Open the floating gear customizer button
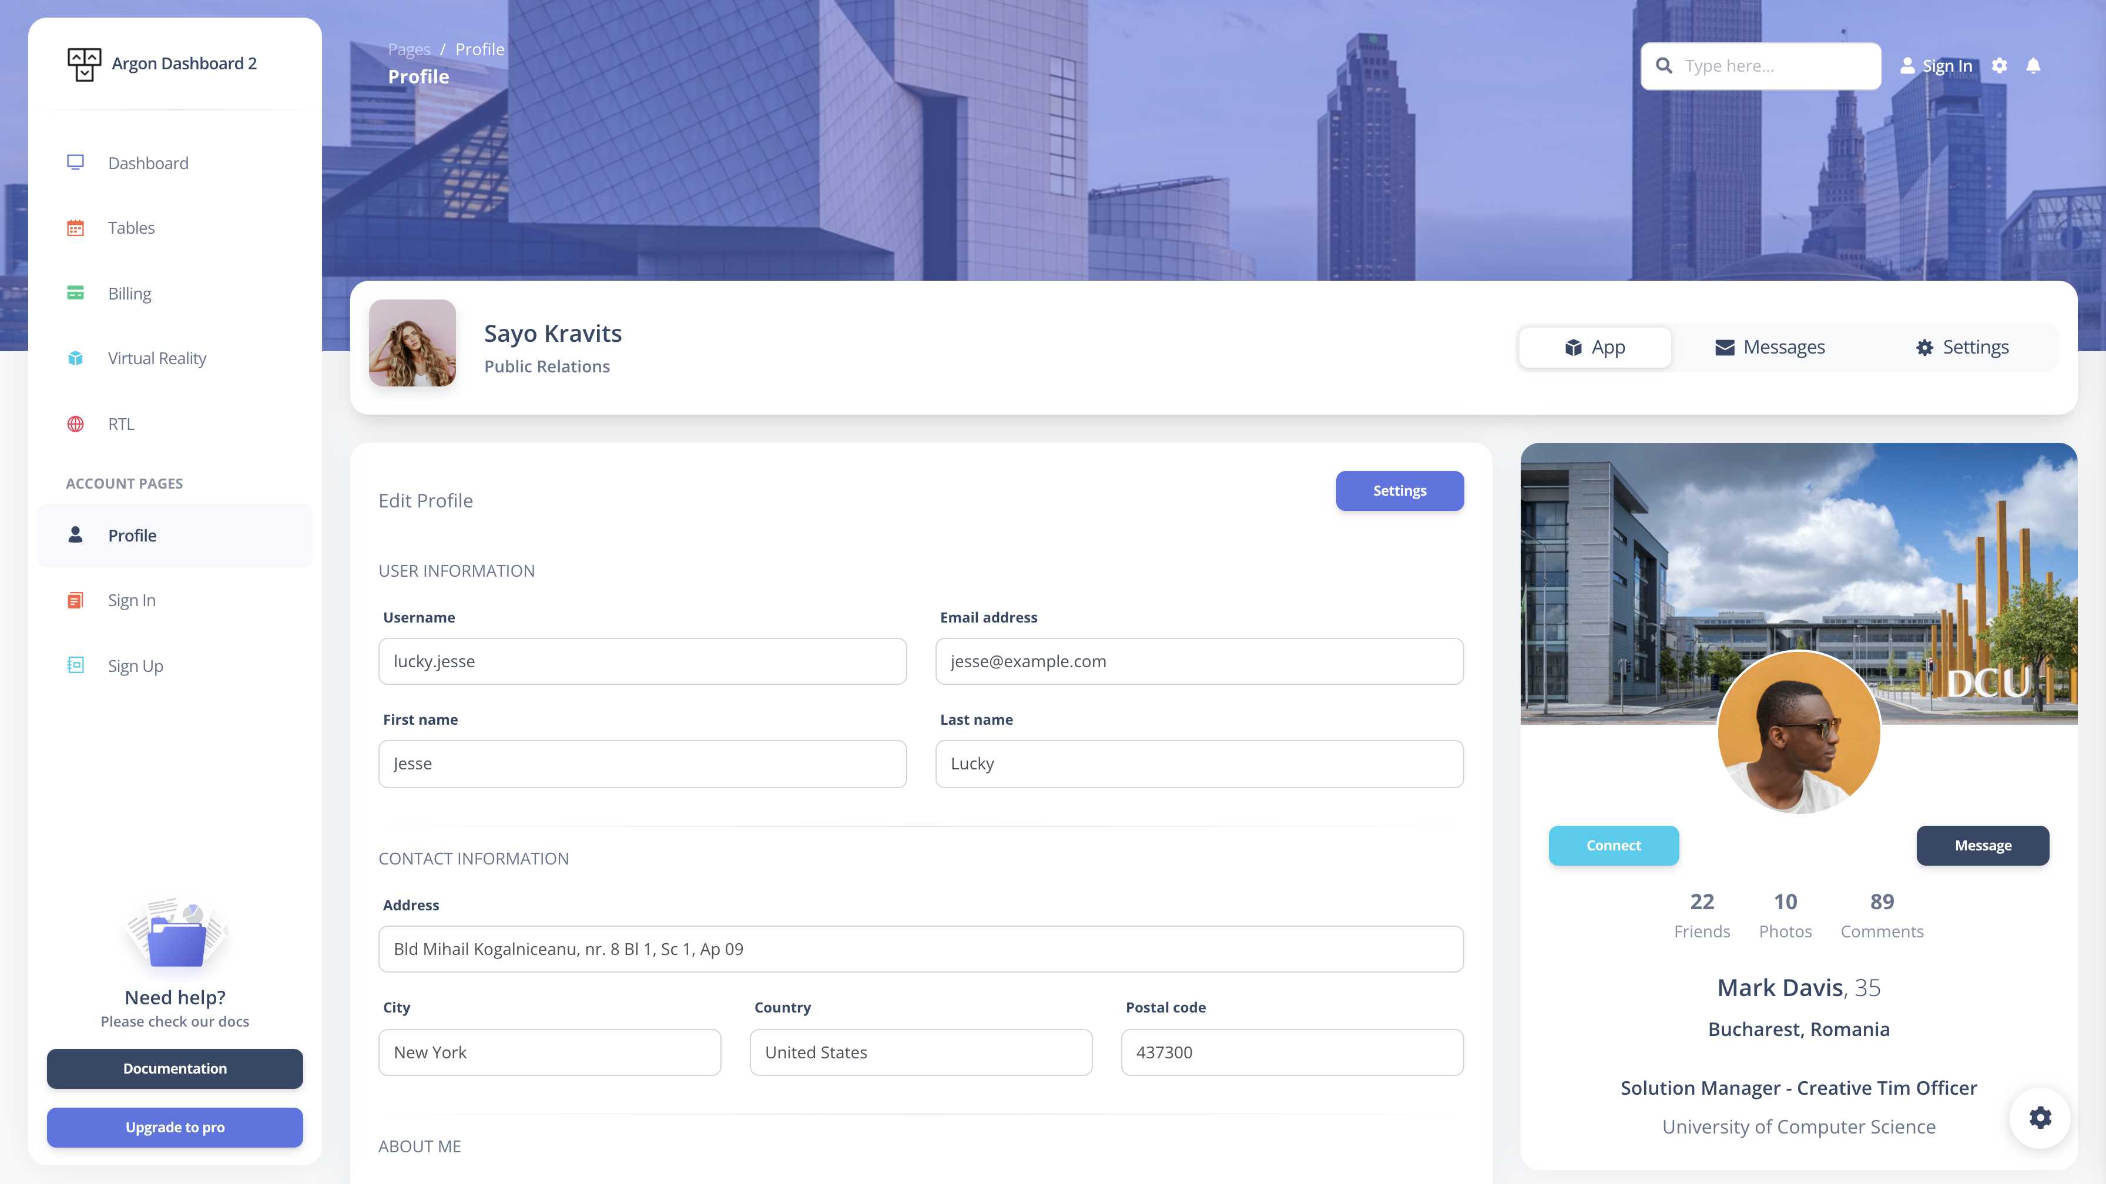 click(2041, 1118)
